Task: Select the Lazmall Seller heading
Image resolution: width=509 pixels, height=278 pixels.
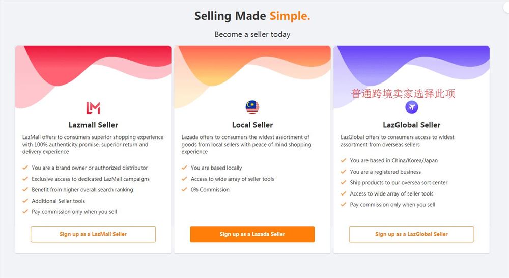Action: coord(93,125)
